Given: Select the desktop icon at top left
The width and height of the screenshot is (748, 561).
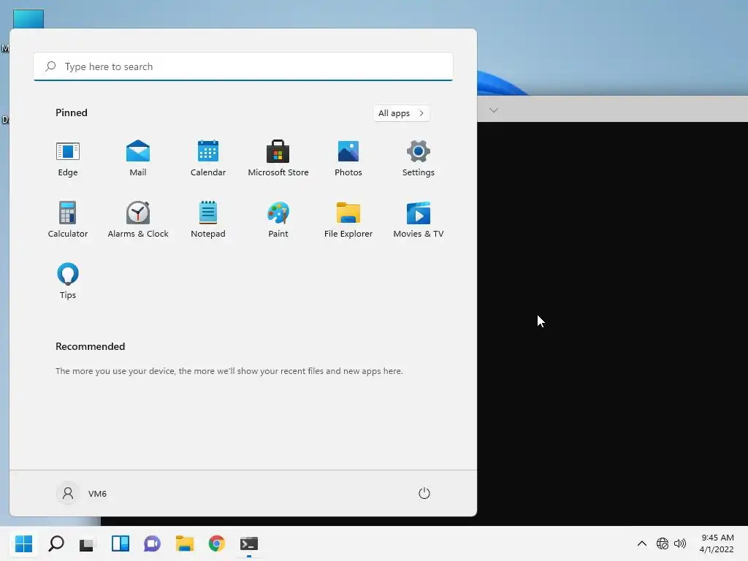Looking at the screenshot, I should point(28,18).
